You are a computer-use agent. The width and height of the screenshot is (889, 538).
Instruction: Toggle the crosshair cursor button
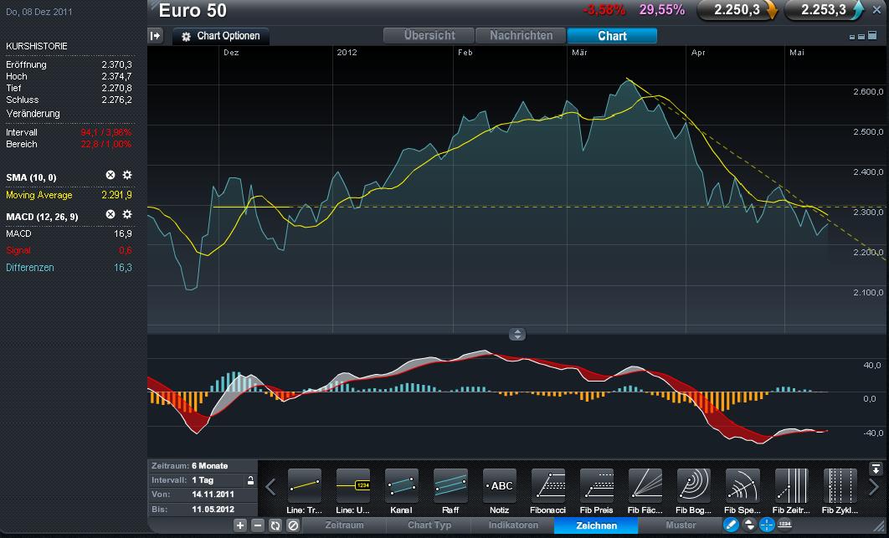pyautogui.click(x=767, y=525)
